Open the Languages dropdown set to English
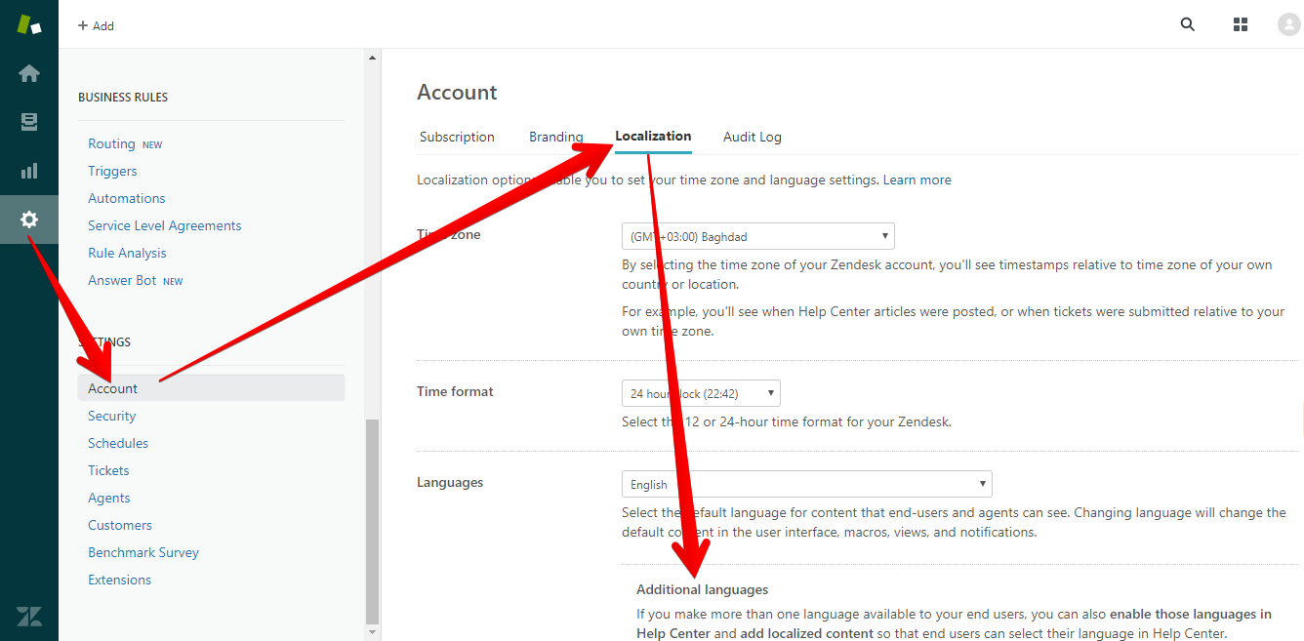This screenshot has width=1304, height=641. pos(806,484)
